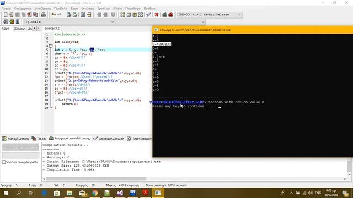The width and height of the screenshot is (353, 198).
Task: Click the compile log horizontal scrollbar
Action: click(96, 179)
